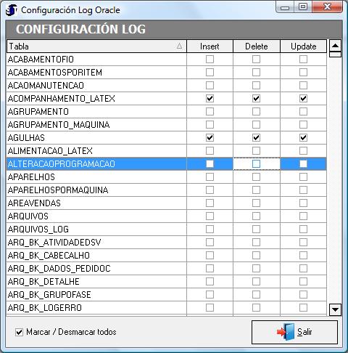This screenshot has width=348, height=353.
Task: Click the scroll-down arrow of the table
Action: tap(335, 309)
